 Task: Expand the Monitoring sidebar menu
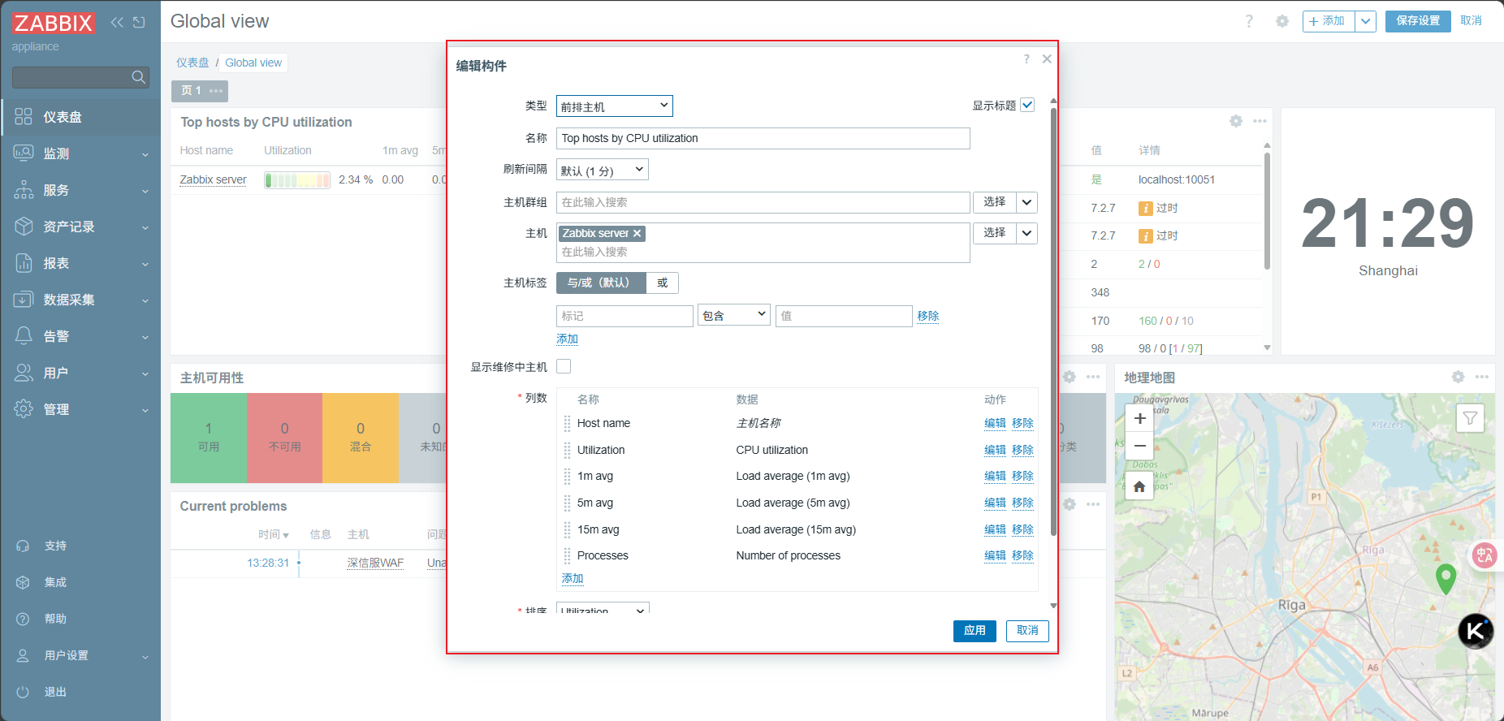pos(81,153)
